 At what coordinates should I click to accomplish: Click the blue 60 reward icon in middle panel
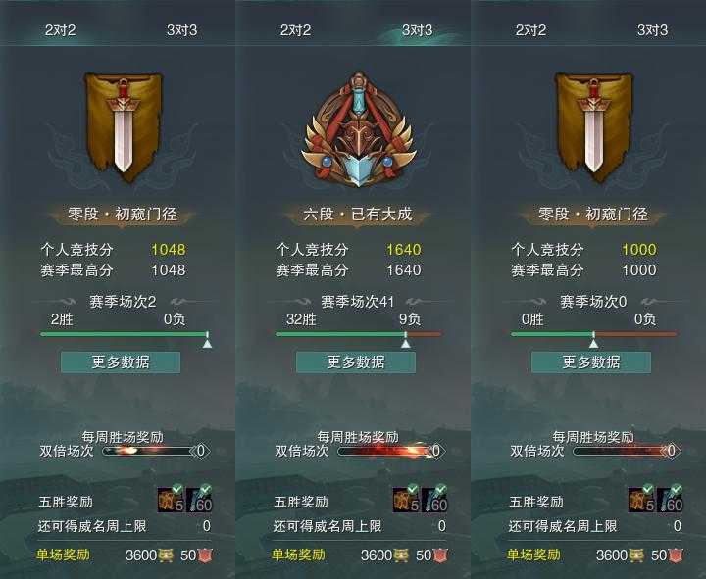coord(434,500)
